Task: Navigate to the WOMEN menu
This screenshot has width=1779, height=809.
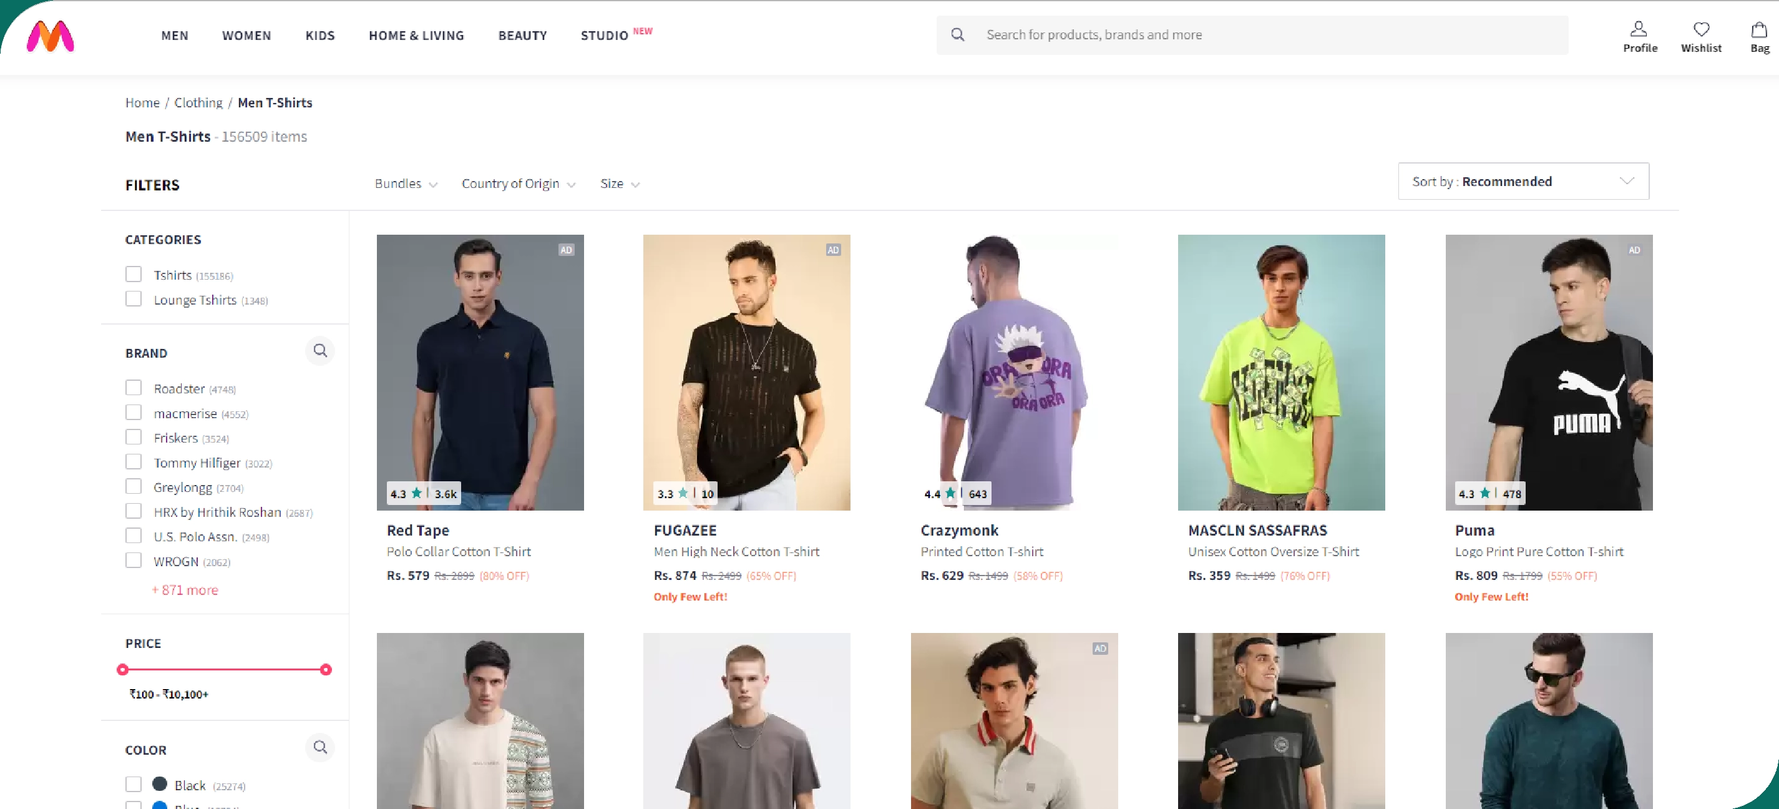Action: (246, 35)
